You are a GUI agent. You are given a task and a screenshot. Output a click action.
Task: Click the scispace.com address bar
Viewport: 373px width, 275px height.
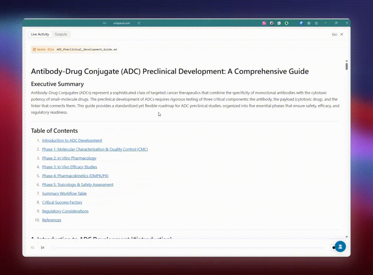122,23
